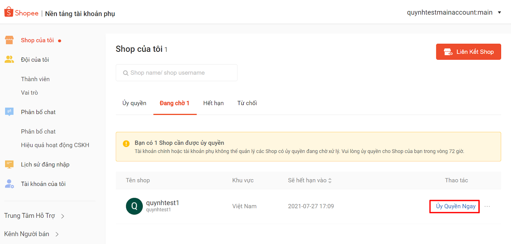Click the Shop của tôi store icon
Screen dimensions: 511x244
click(9, 40)
